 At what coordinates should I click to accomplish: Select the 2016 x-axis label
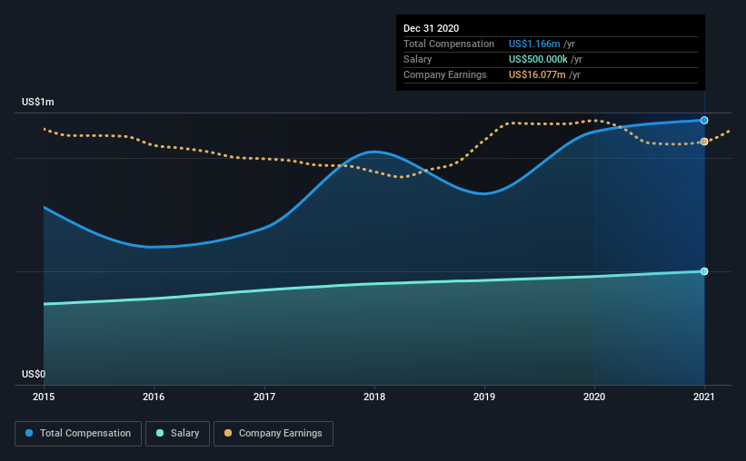[x=154, y=397]
